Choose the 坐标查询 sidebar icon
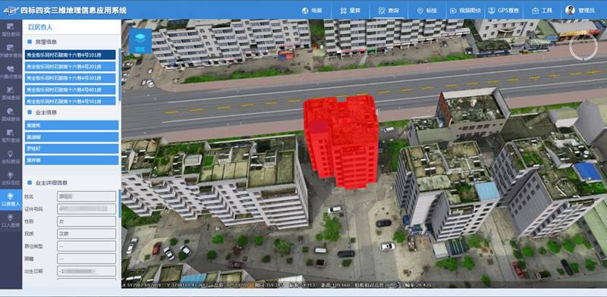 pos(11,157)
